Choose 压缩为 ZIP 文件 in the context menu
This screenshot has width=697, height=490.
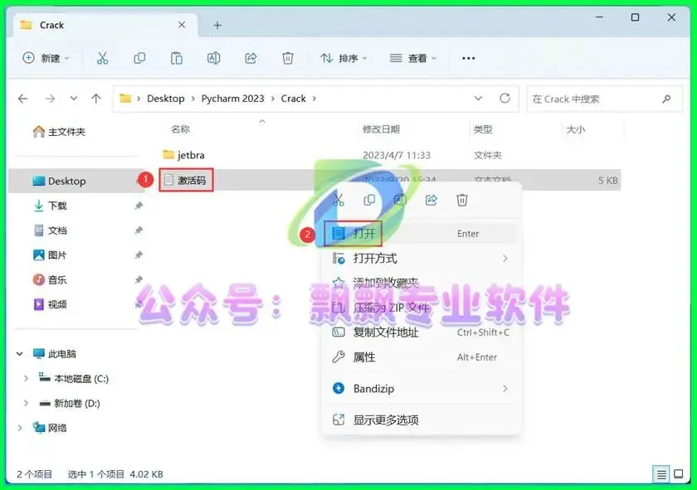tap(421, 308)
